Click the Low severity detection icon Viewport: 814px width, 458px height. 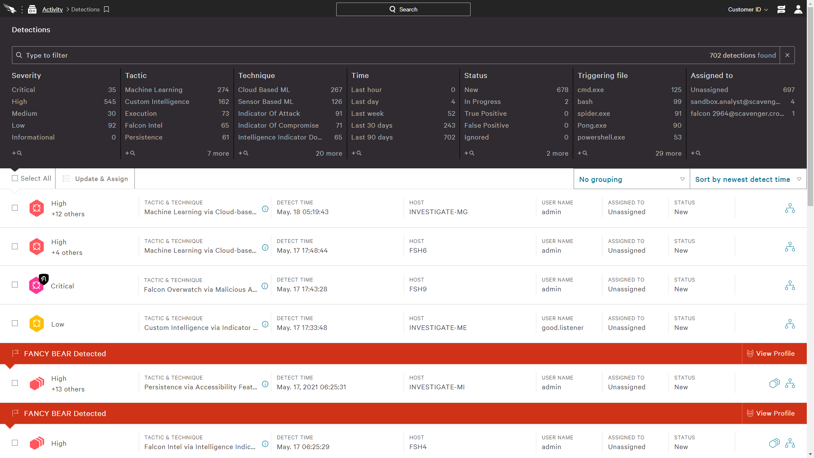point(36,324)
